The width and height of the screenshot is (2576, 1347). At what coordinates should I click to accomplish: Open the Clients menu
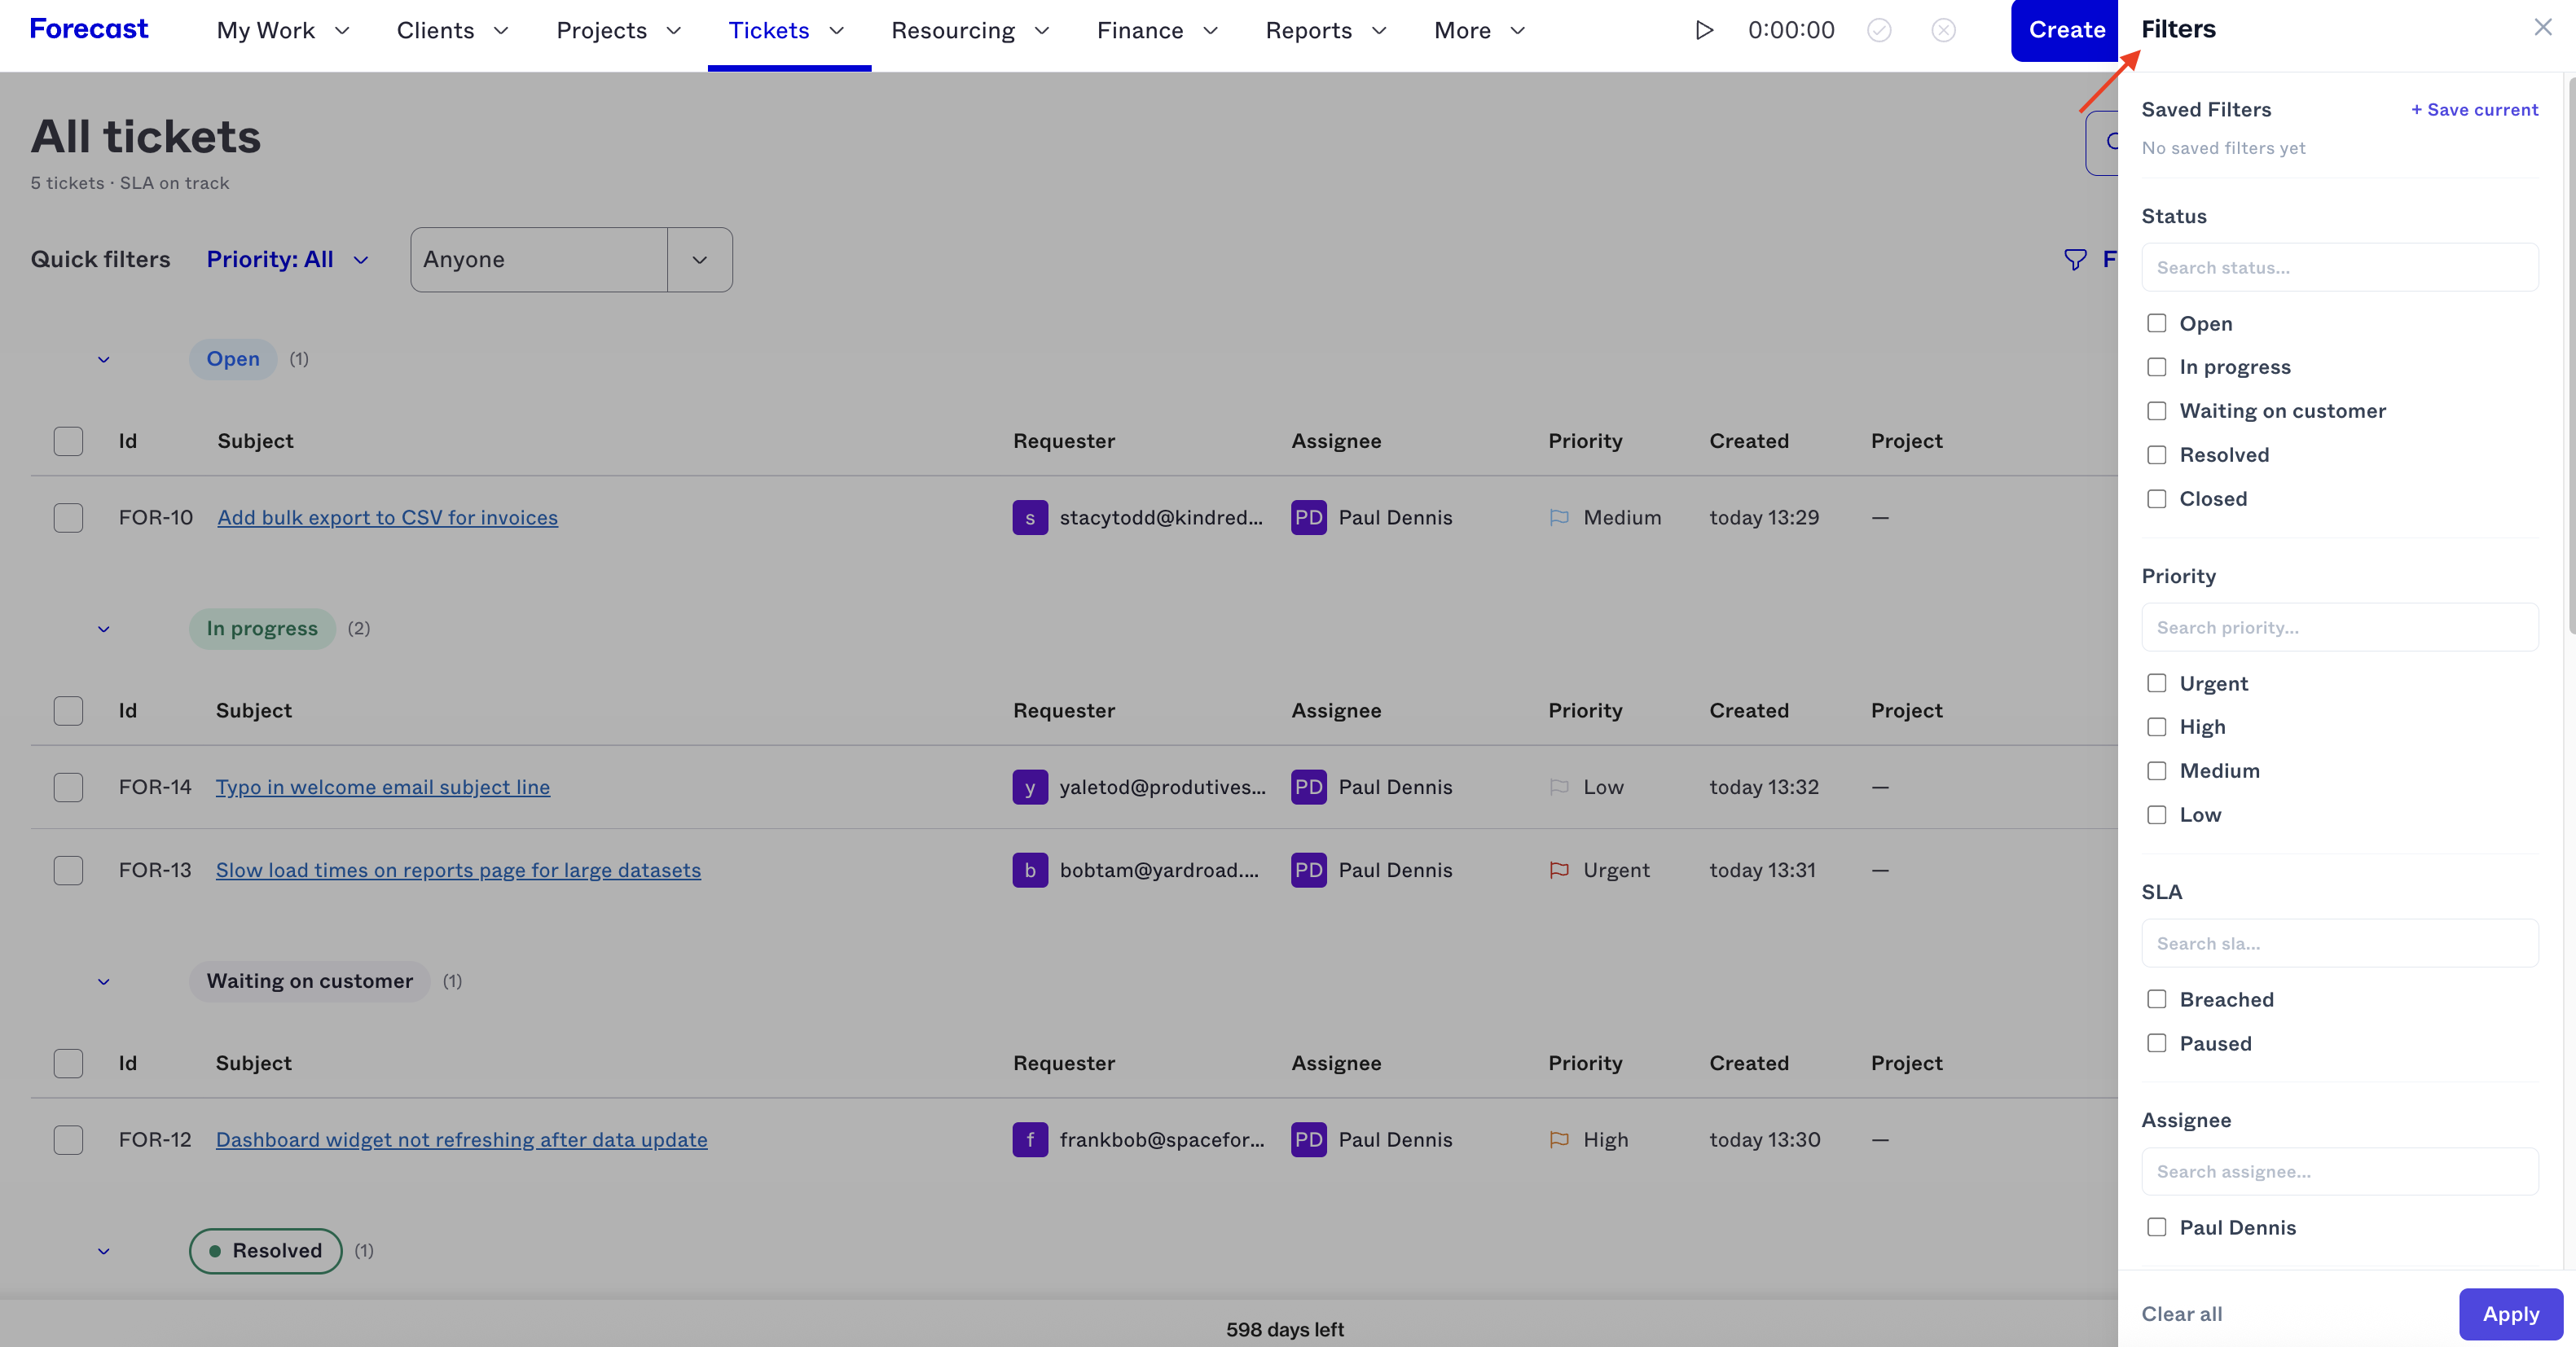pyautogui.click(x=452, y=31)
